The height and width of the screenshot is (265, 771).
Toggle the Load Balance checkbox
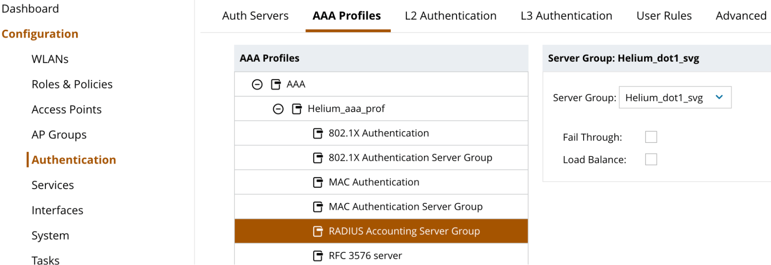tap(651, 159)
